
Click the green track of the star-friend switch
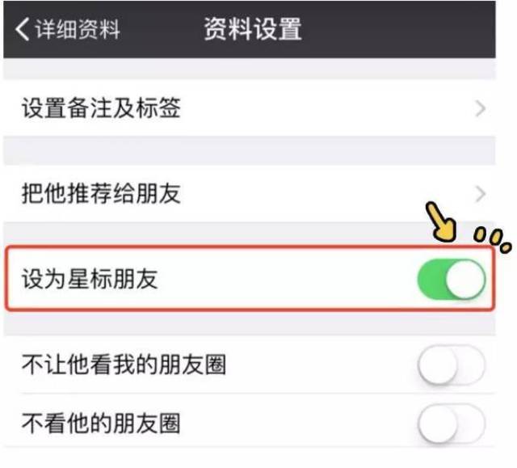tap(431, 280)
